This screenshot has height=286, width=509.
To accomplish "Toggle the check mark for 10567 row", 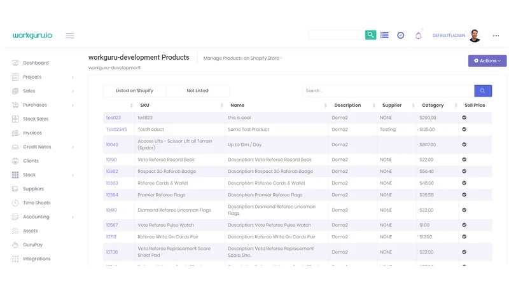I will 464,225.
